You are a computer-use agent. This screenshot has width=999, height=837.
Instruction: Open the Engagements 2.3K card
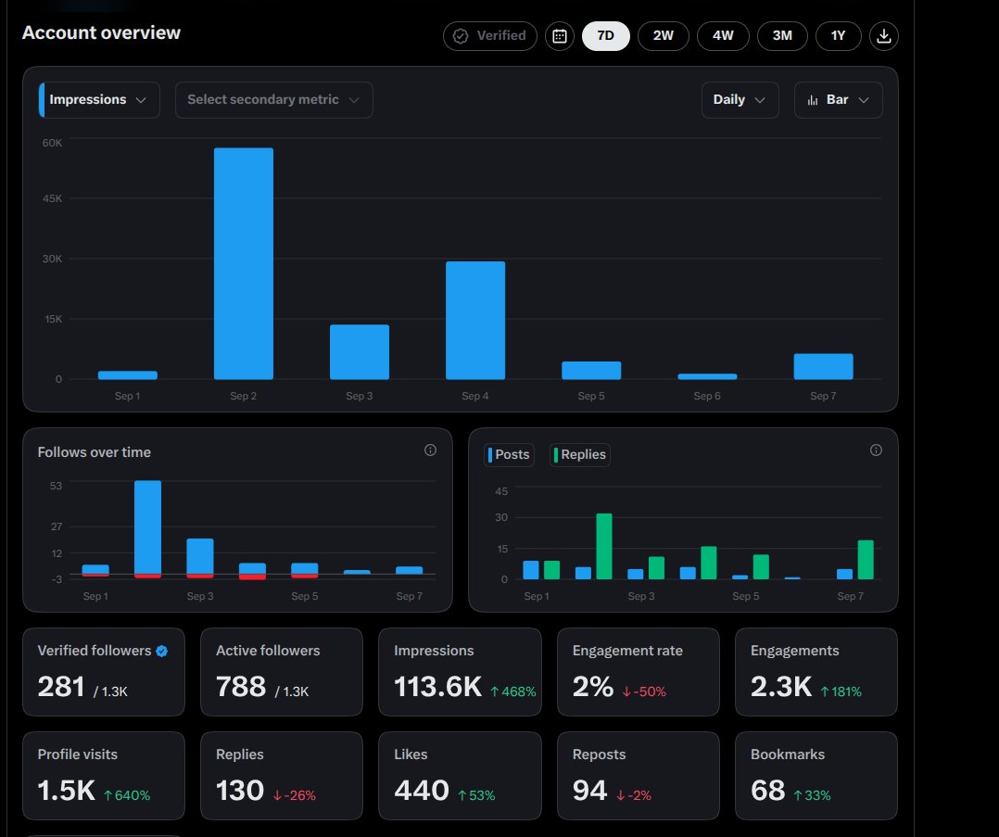pos(816,672)
